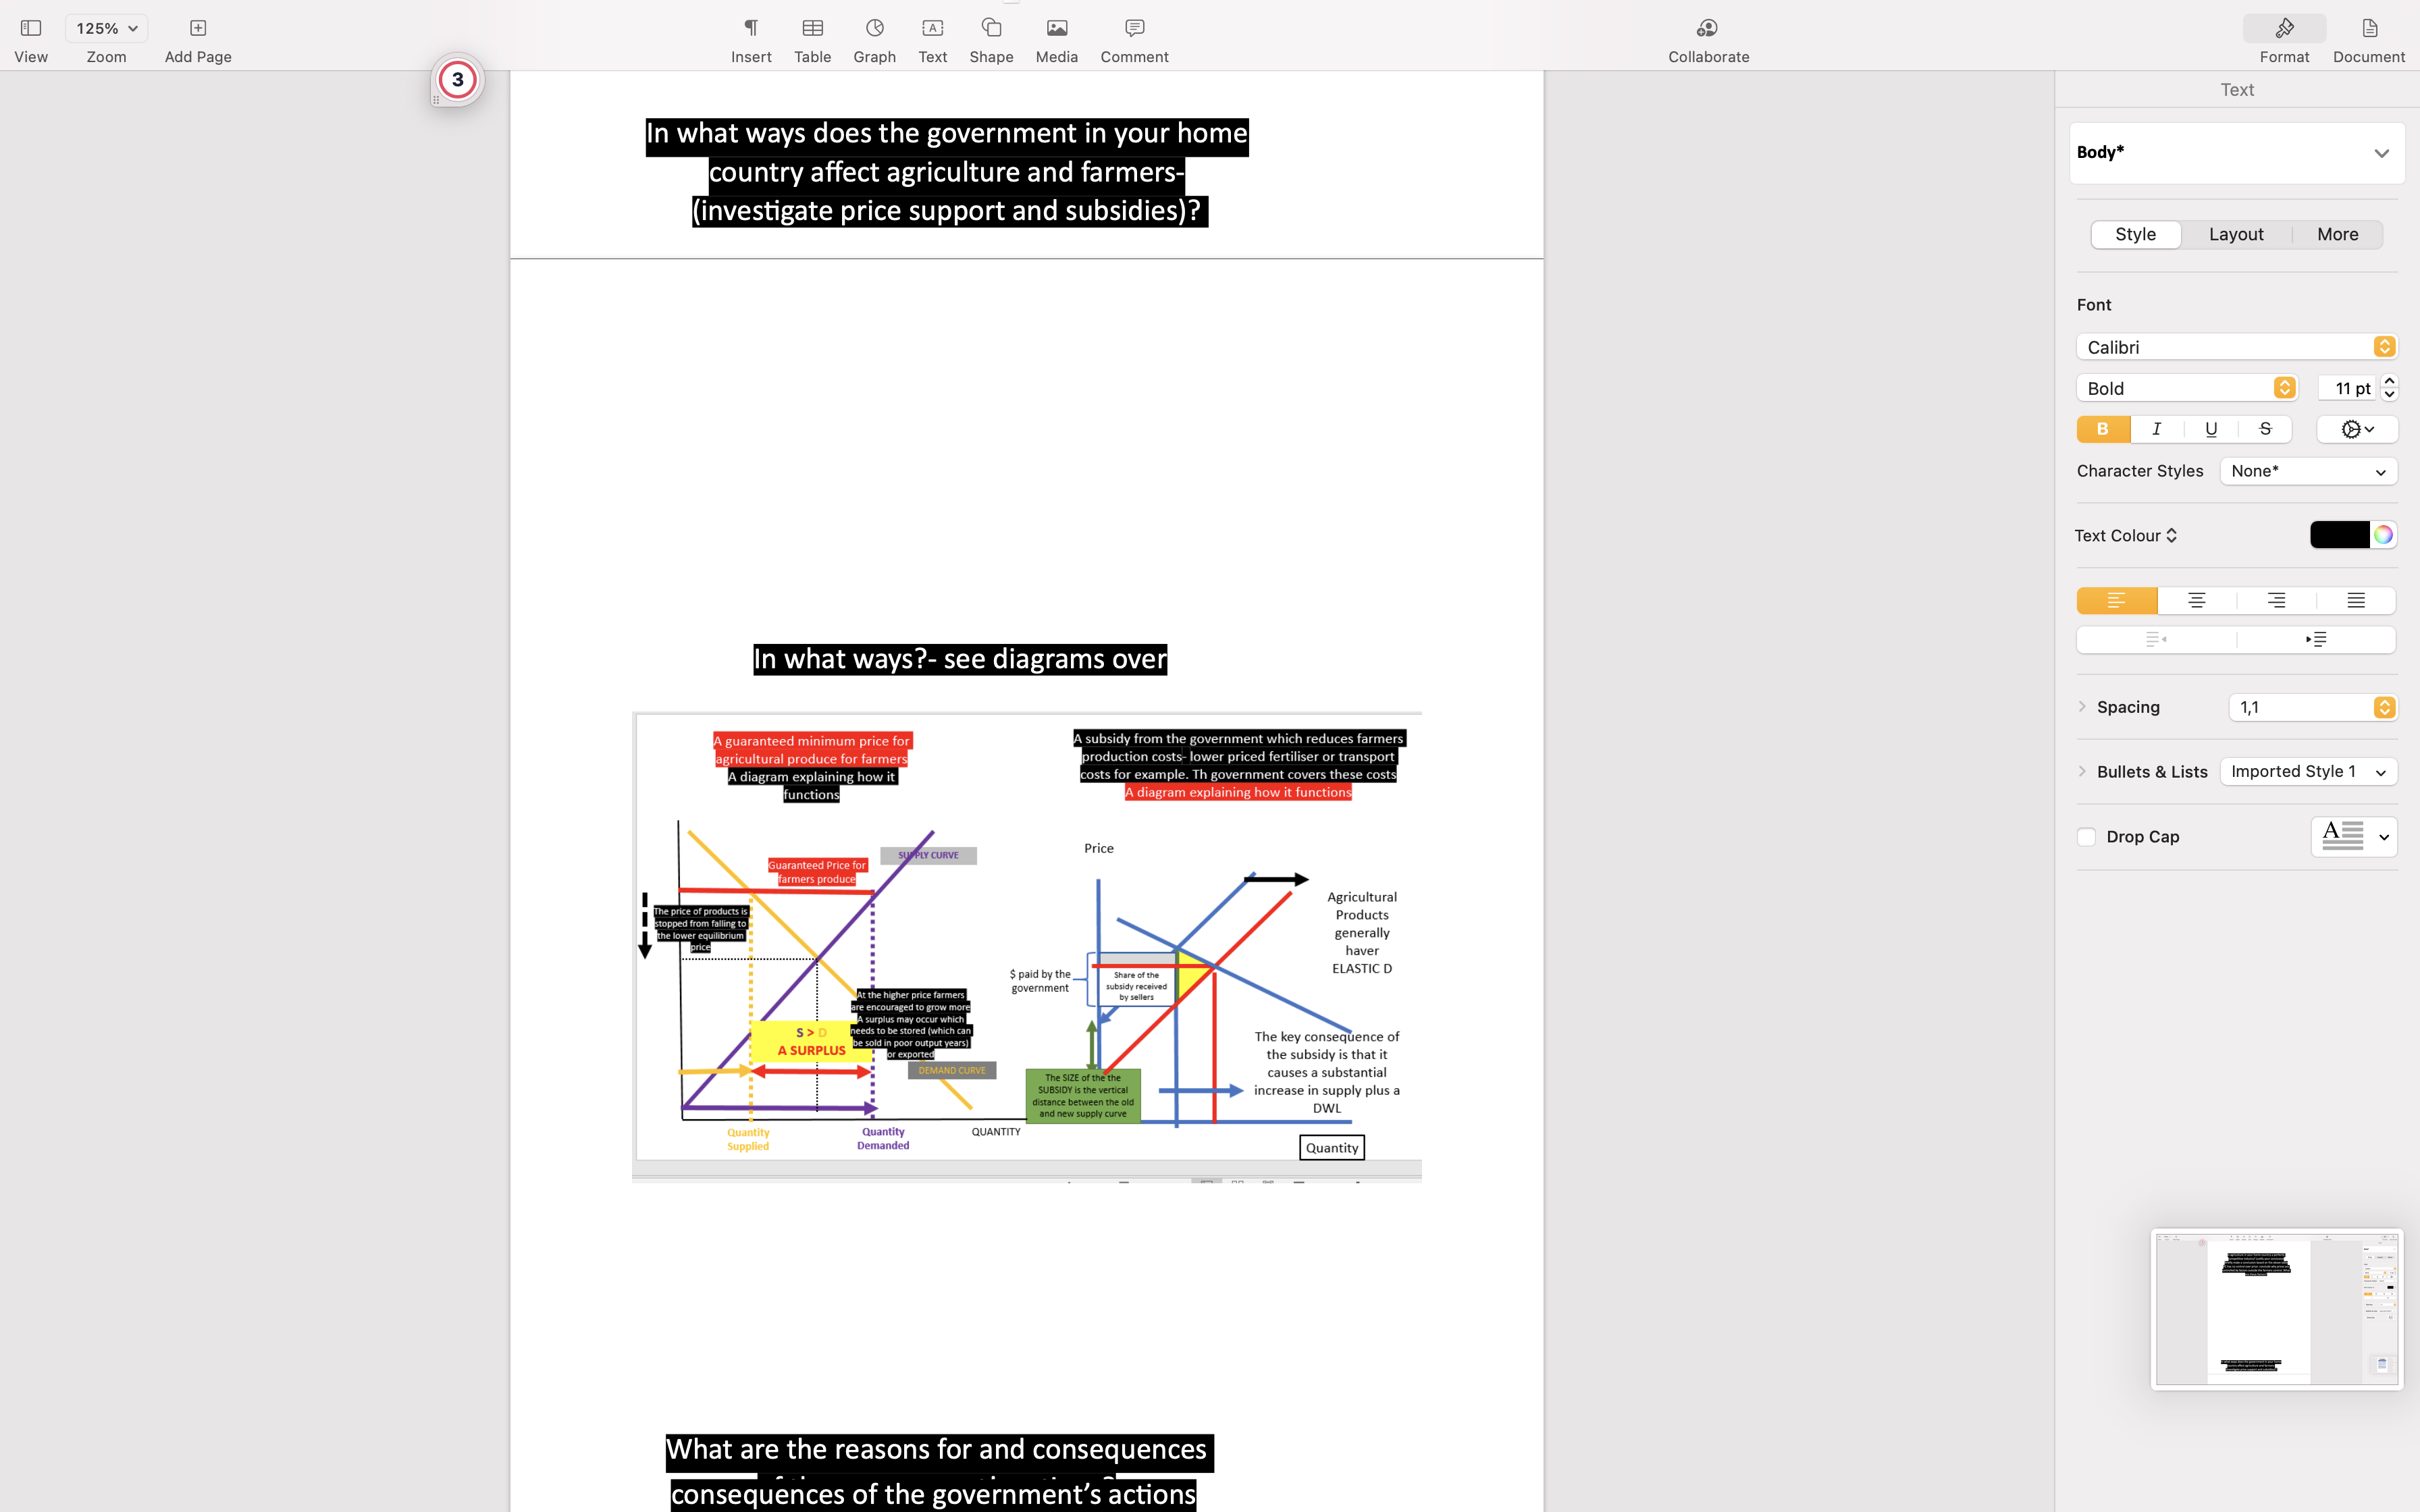Open the More formatting tab
The height and width of the screenshot is (1512, 2420).
(x=2337, y=234)
